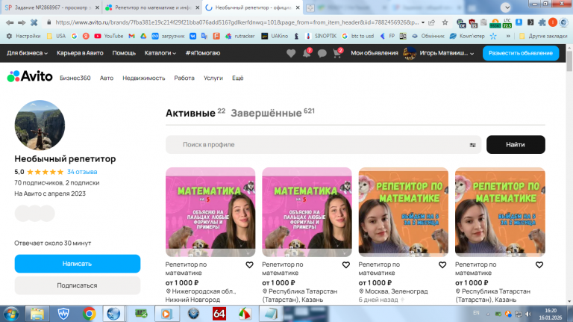Open favorites heart icon in Avito header
573x322 pixels.
(x=291, y=54)
